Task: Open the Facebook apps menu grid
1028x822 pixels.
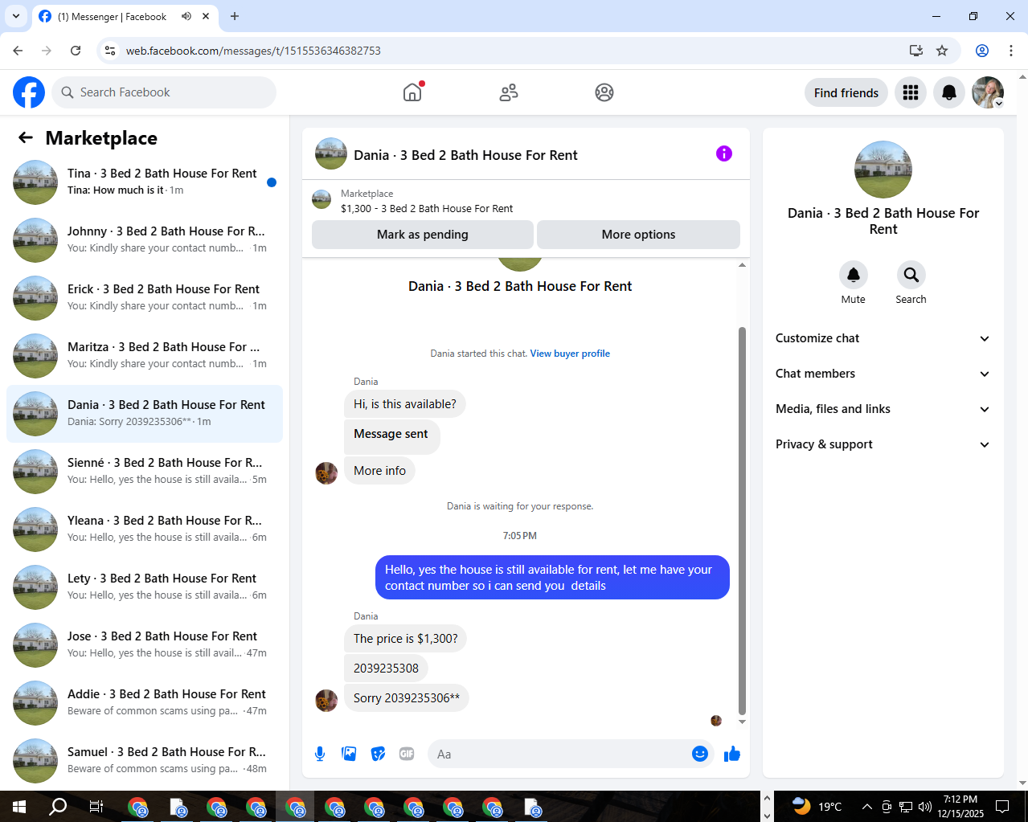Action: [x=911, y=92]
